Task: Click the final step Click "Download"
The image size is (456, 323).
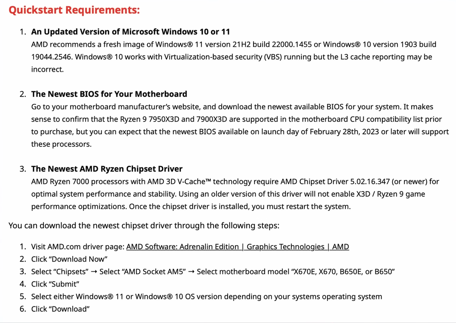Action: coord(60,309)
